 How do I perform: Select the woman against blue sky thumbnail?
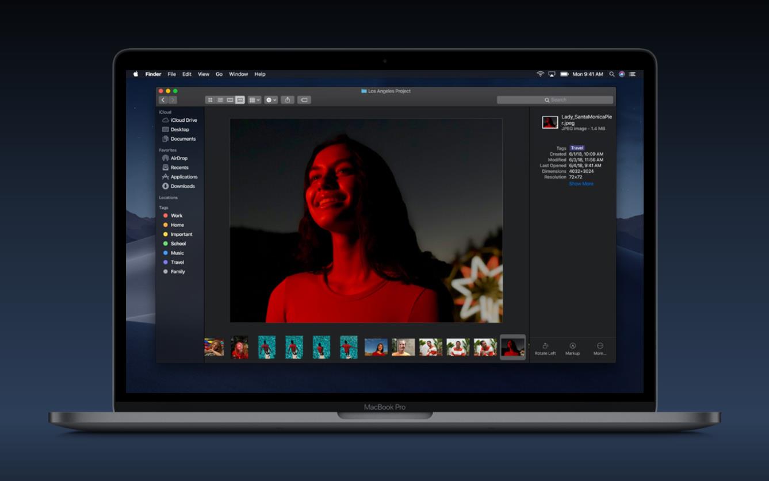click(x=376, y=347)
